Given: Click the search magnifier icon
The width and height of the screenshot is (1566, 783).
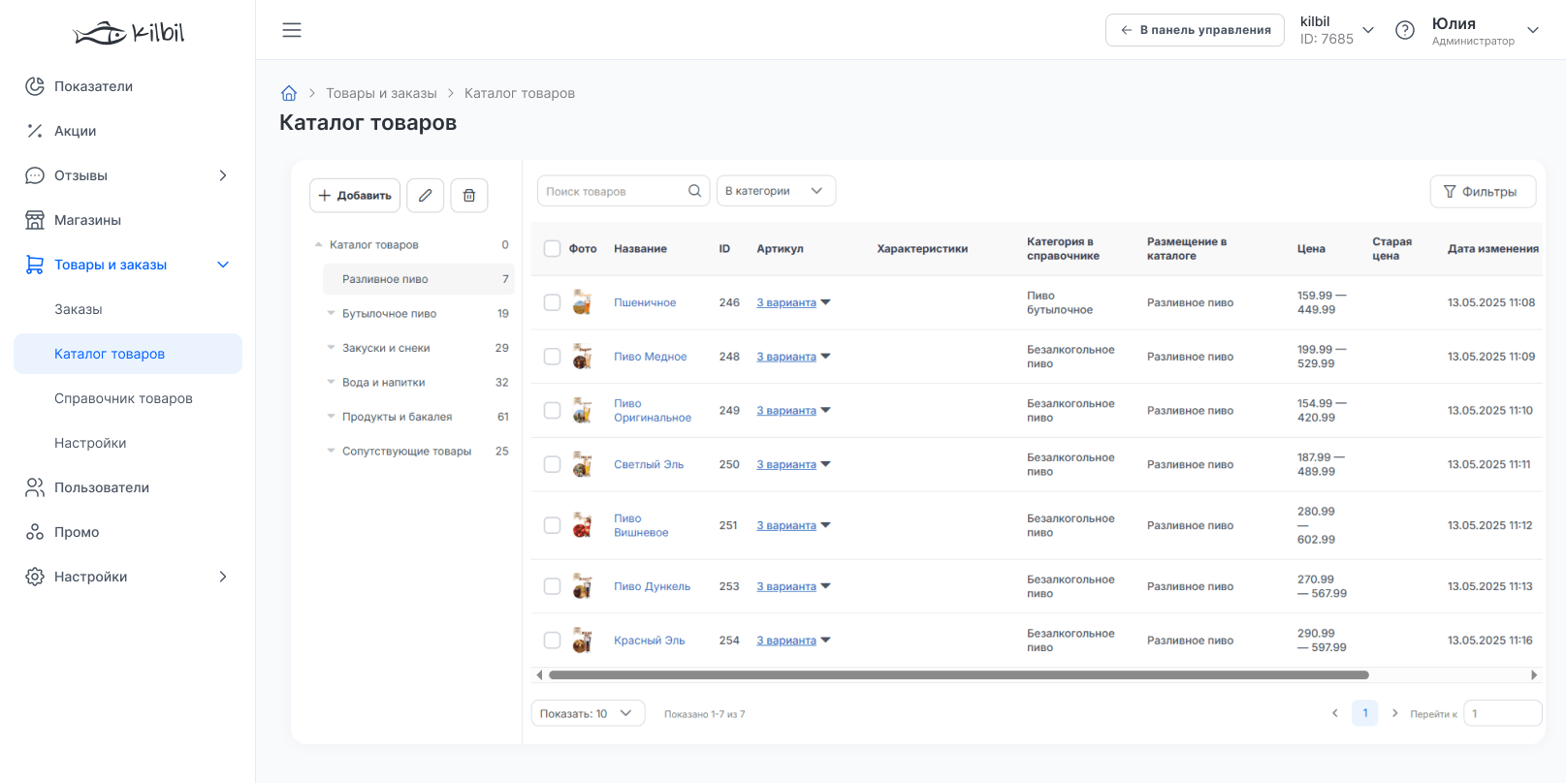Looking at the screenshot, I should 694,191.
